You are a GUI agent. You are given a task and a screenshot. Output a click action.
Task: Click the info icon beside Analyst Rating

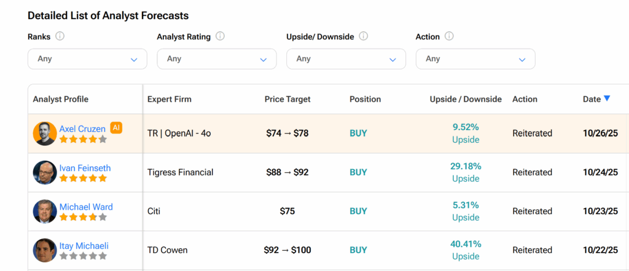pos(220,36)
